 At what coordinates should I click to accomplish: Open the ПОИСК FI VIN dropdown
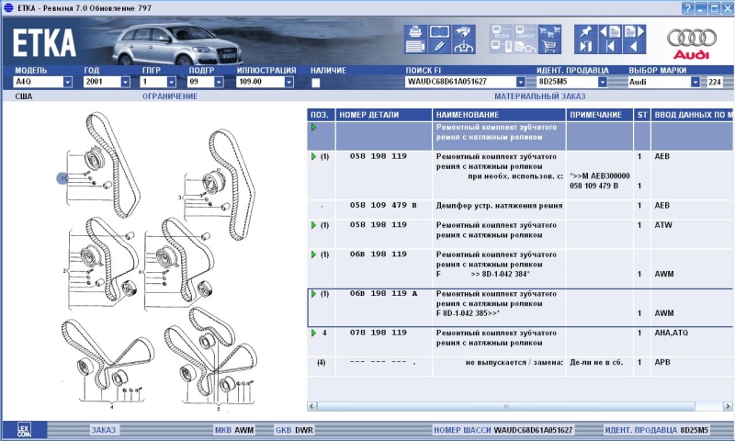pyautogui.click(x=520, y=82)
